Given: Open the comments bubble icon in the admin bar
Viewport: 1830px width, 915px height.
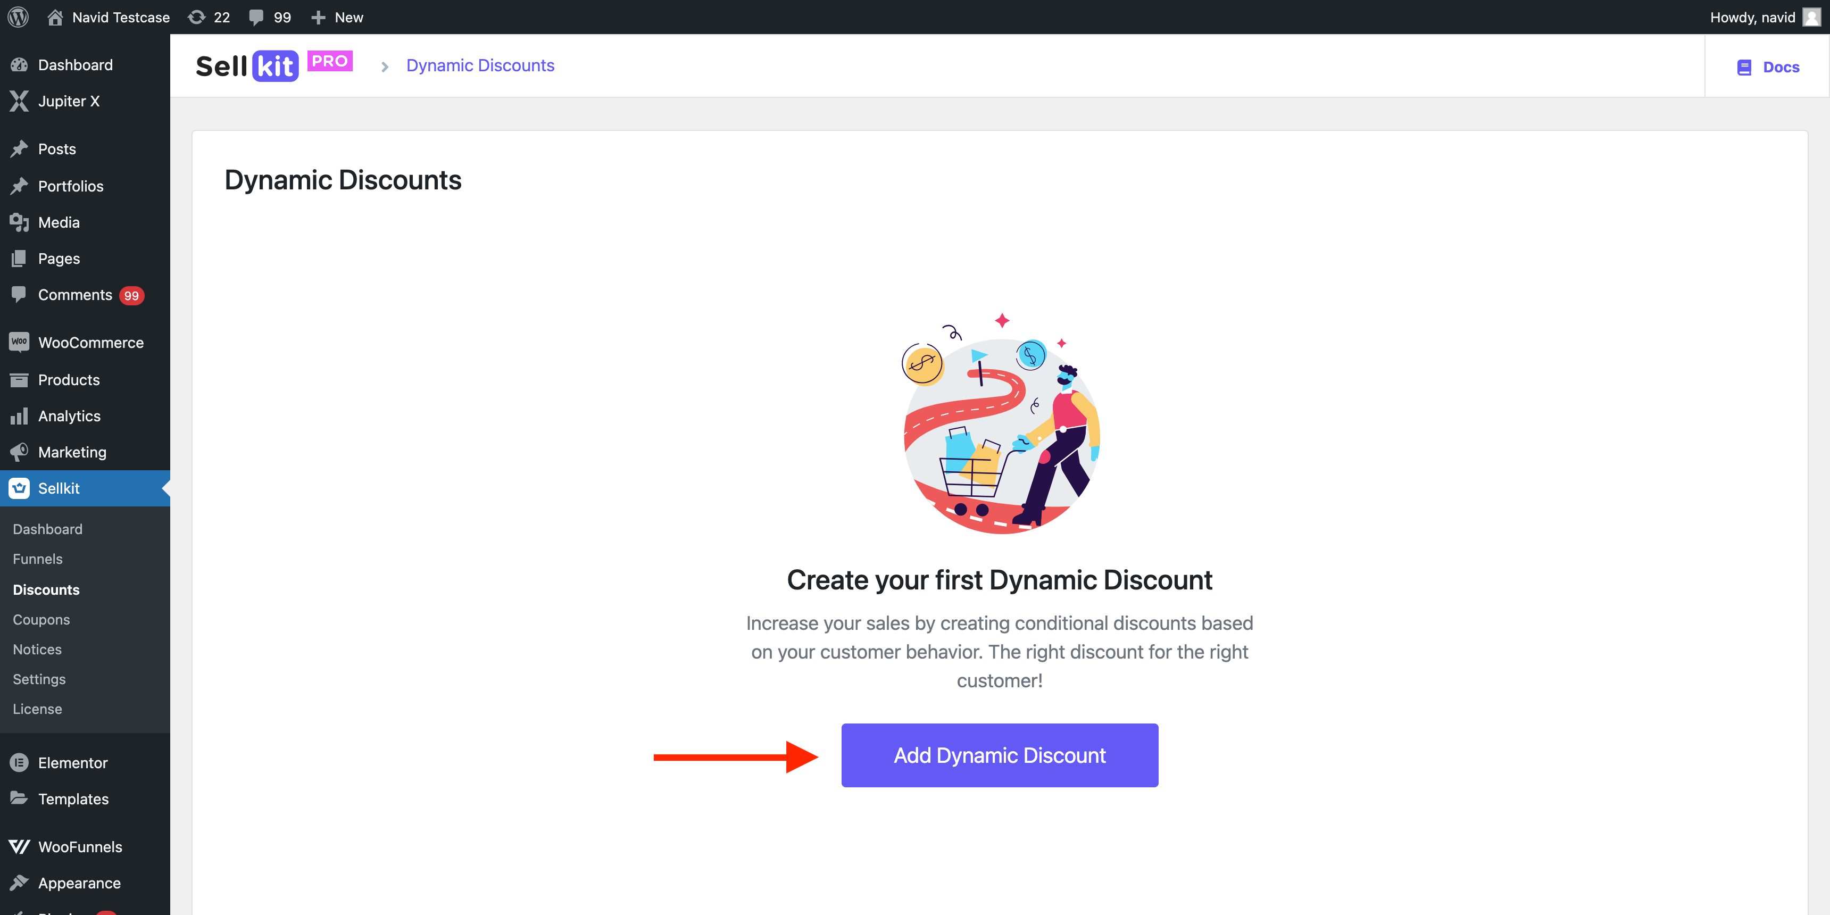Looking at the screenshot, I should point(256,17).
